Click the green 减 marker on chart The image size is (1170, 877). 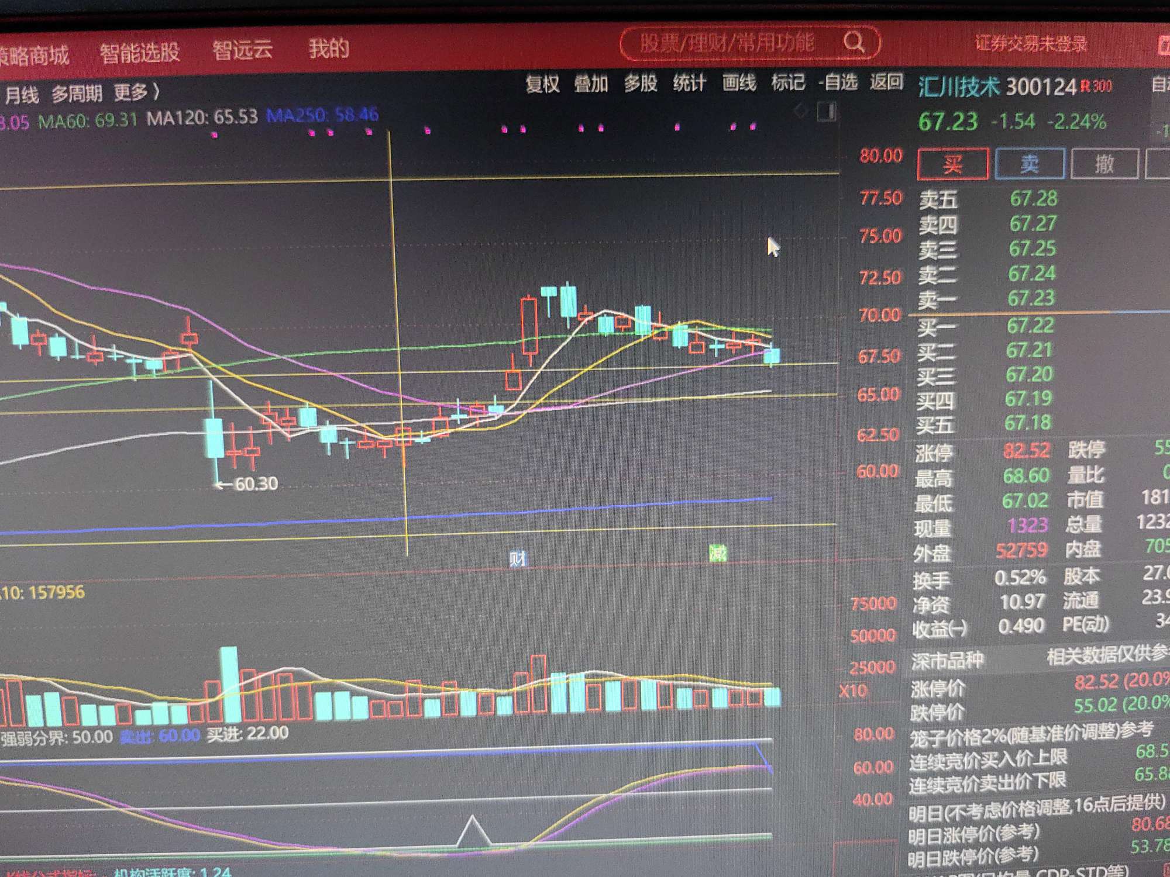coord(718,553)
